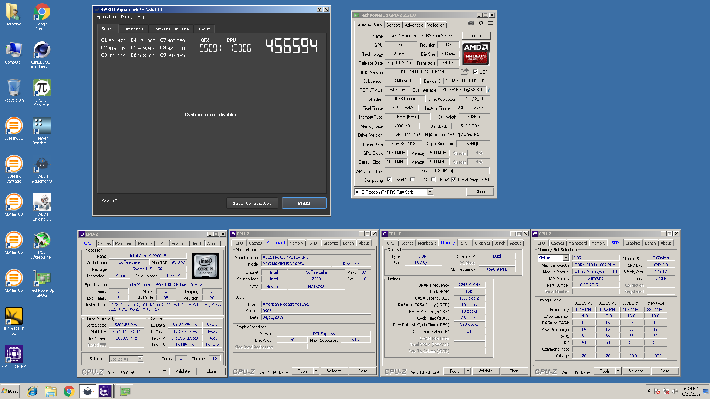
Task: Toggle the DirectCompute 5.0 checkbox
Action: click(x=453, y=180)
